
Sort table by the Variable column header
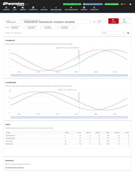(x=8, y=132)
